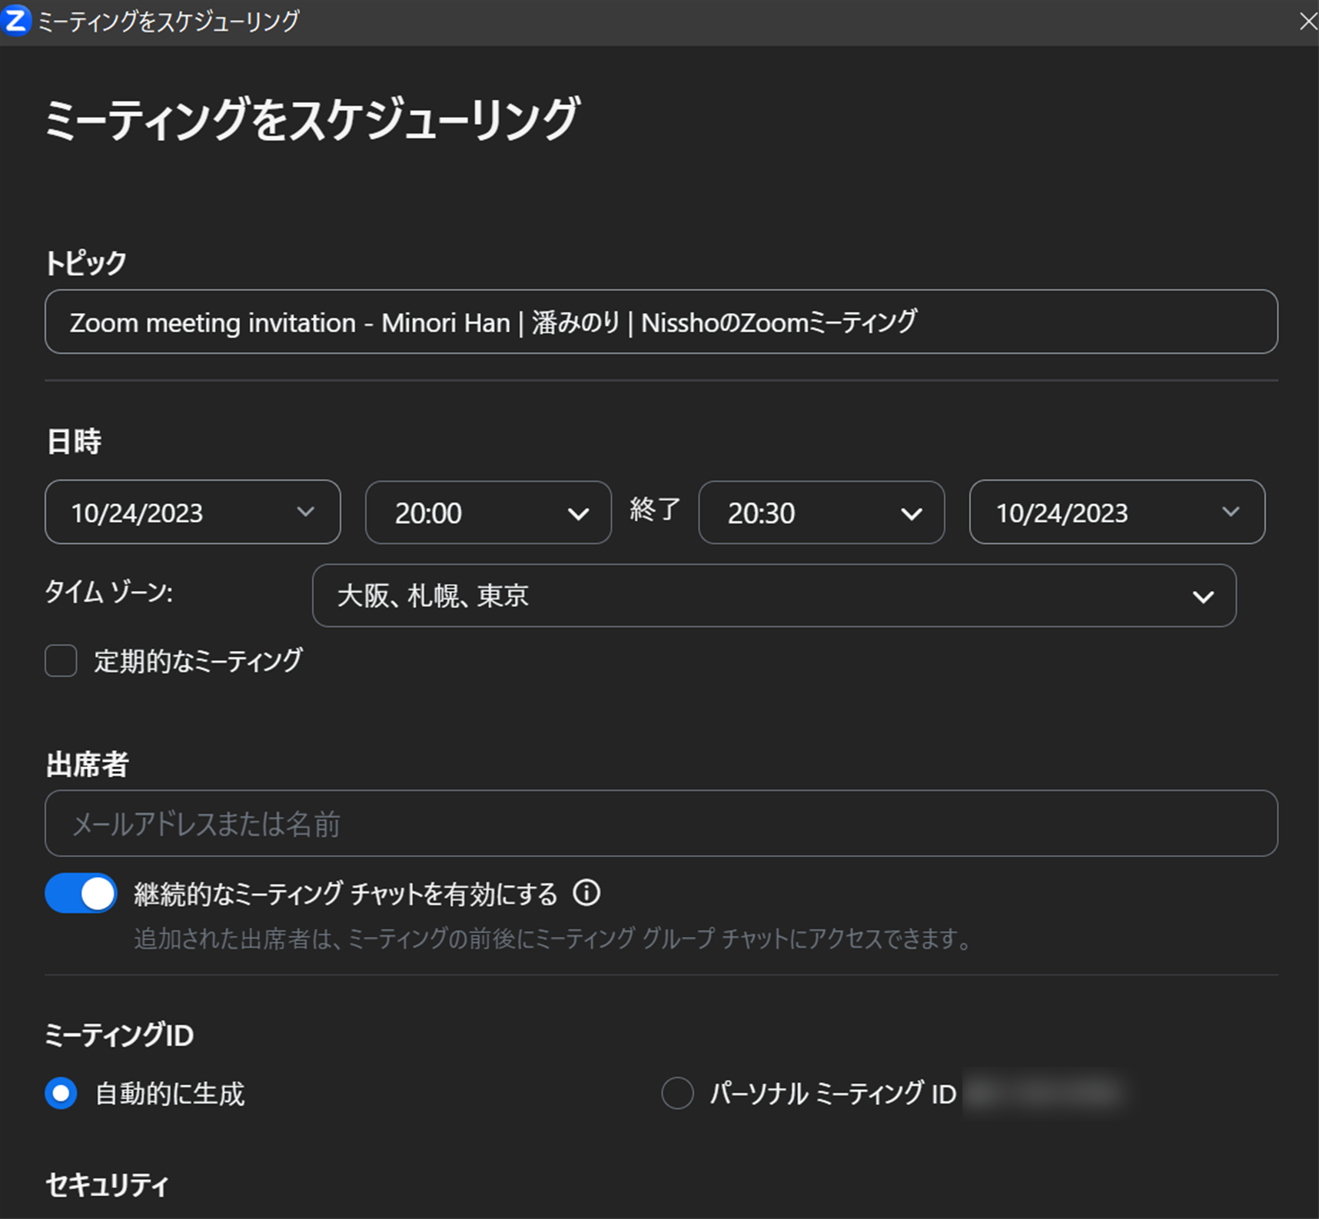Close the schedule meeting window
The width and height of the screenshot is (1319, 1219).
tap(1307, 22)
